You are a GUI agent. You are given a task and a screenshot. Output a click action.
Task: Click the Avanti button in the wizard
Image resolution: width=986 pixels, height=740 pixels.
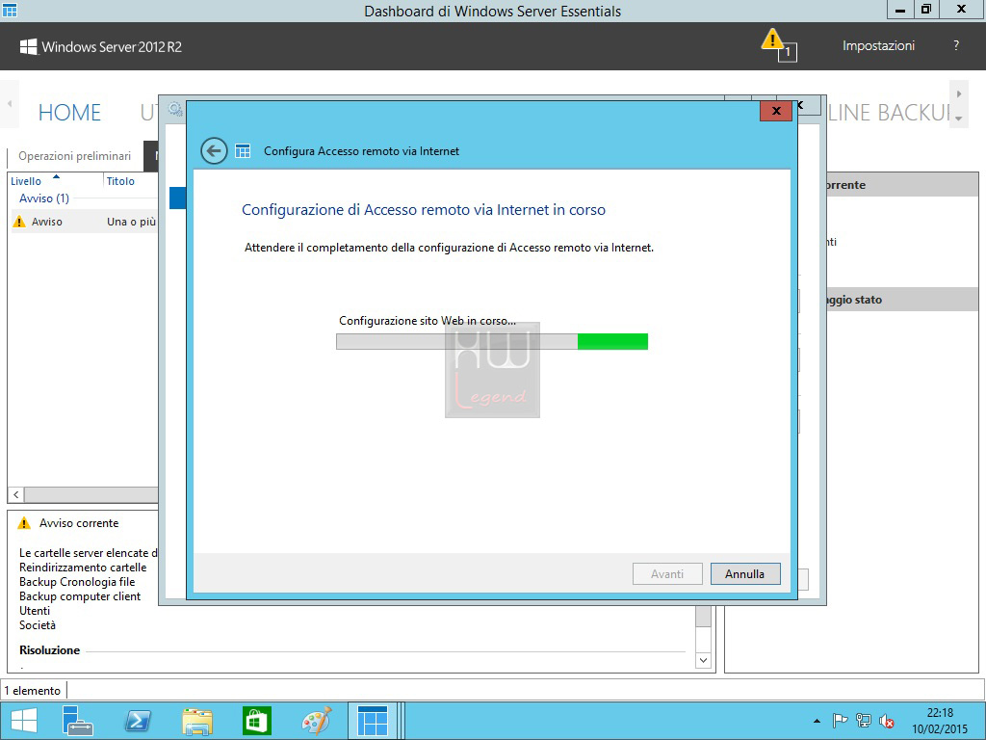[x=667, y=574]
